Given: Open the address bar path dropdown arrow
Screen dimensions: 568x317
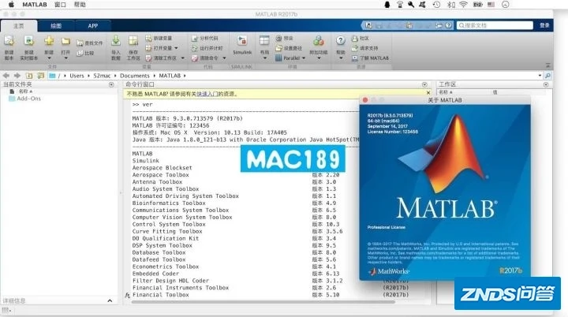Looking at the screenshot, I should 540,76.
